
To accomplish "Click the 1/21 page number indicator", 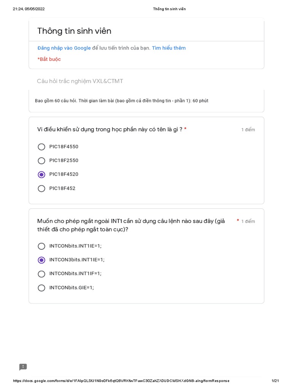I will tap(275, 381).
